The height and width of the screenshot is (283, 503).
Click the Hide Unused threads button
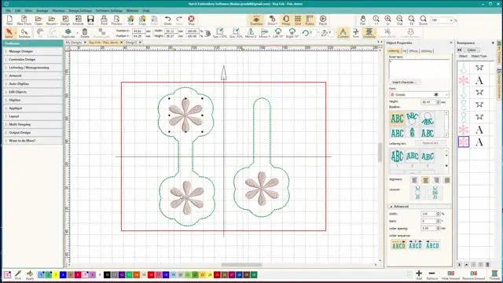[x=450, y=275]
